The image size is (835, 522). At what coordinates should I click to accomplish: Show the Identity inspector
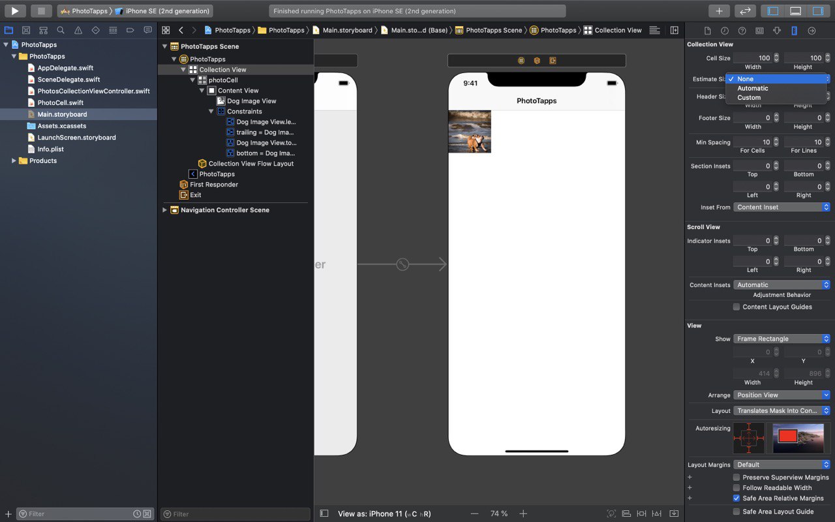coord(759,31)
